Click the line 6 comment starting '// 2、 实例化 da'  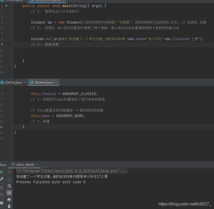[105, 28]
